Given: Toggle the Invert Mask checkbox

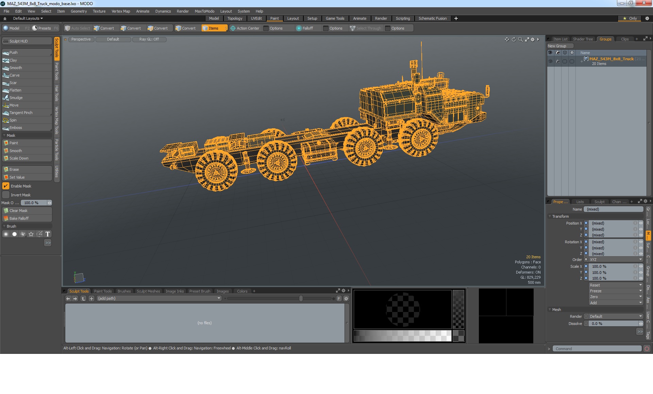Looking at the screenshot, I should pyautogui.click(x=6, y=195).
